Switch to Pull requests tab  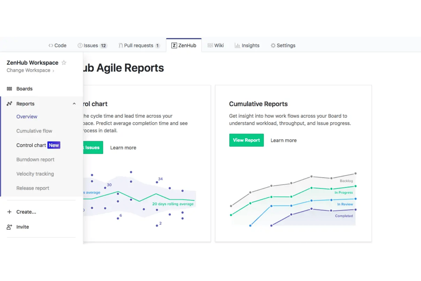(139, 46)
